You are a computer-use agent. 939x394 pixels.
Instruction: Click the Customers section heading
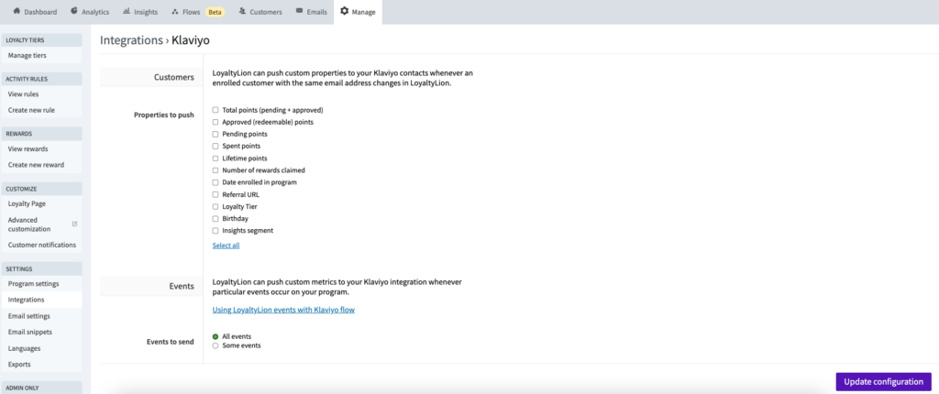pyautogui.click(x=173, y=77)
